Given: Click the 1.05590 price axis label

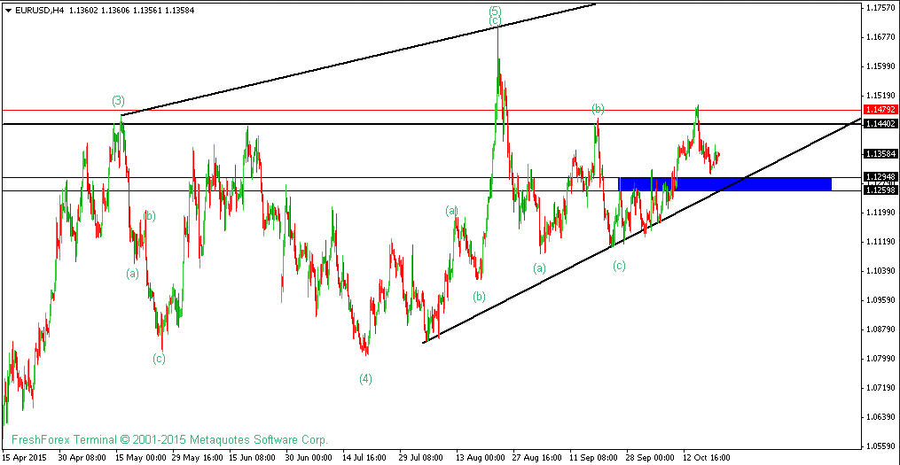Looking at the screenshot, I should tap(880, 446).
